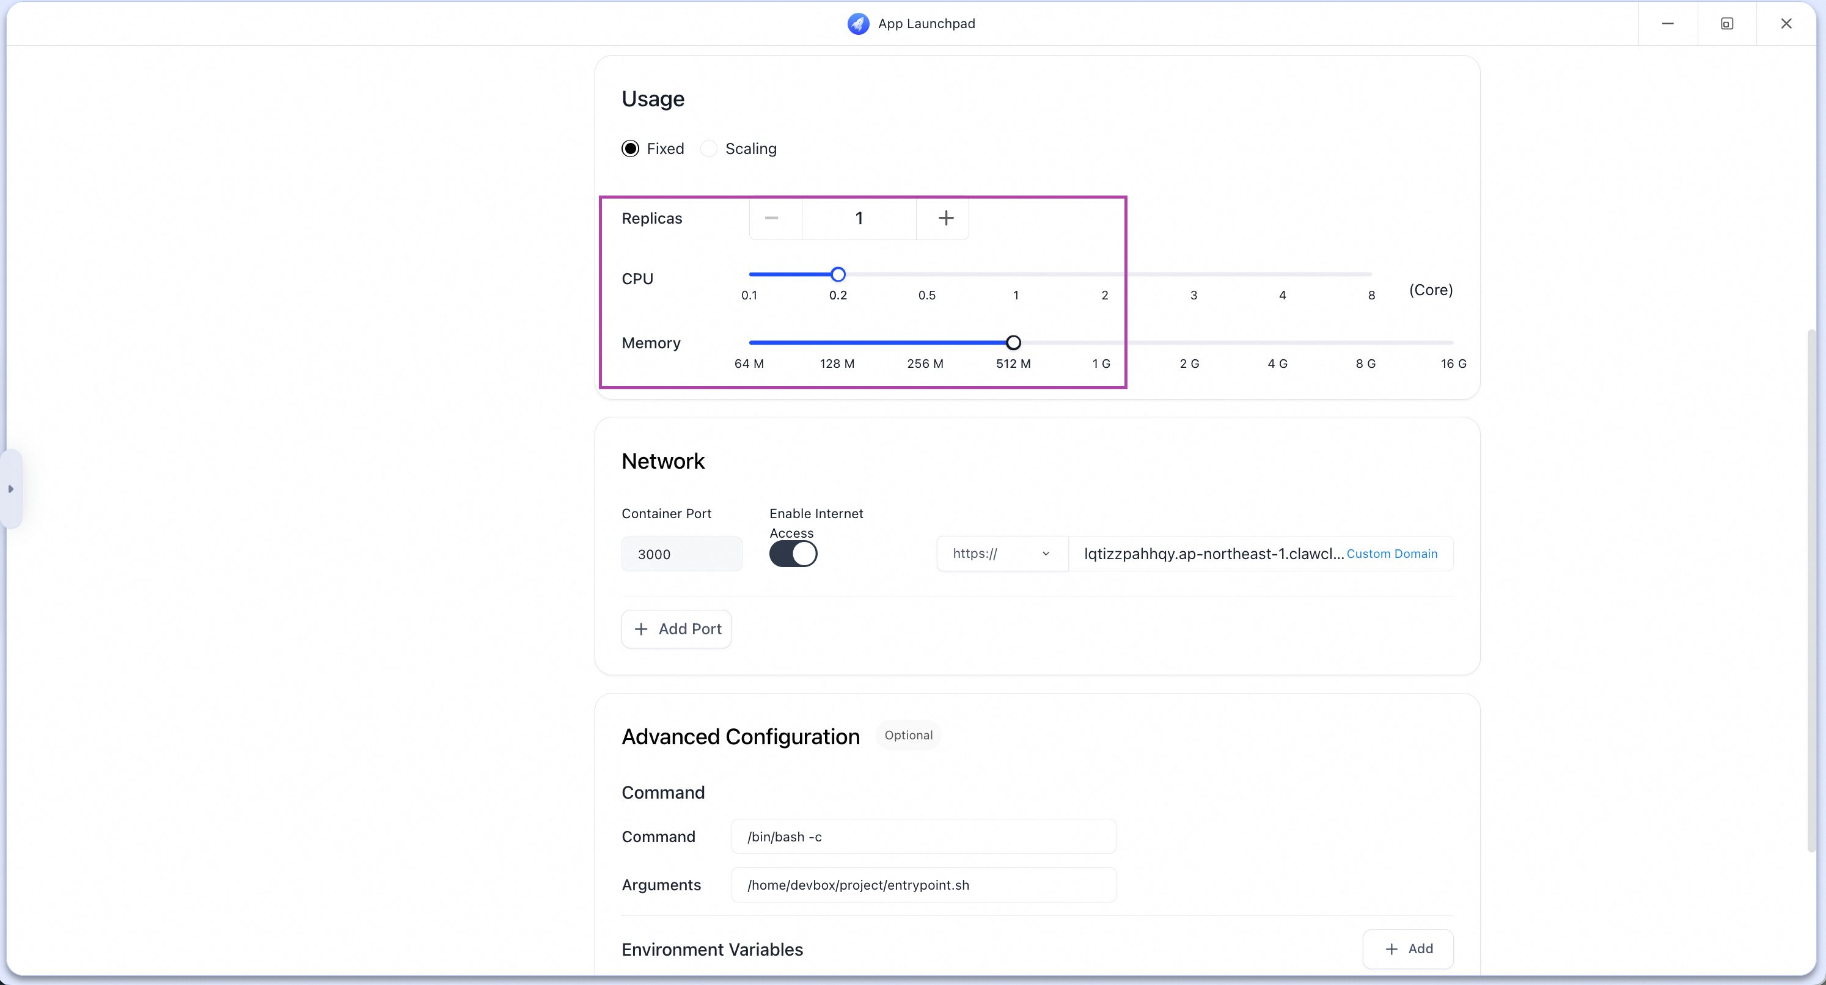
Task: Click the Command input with /bin/bash -c
Action: [x=923, y=837]
